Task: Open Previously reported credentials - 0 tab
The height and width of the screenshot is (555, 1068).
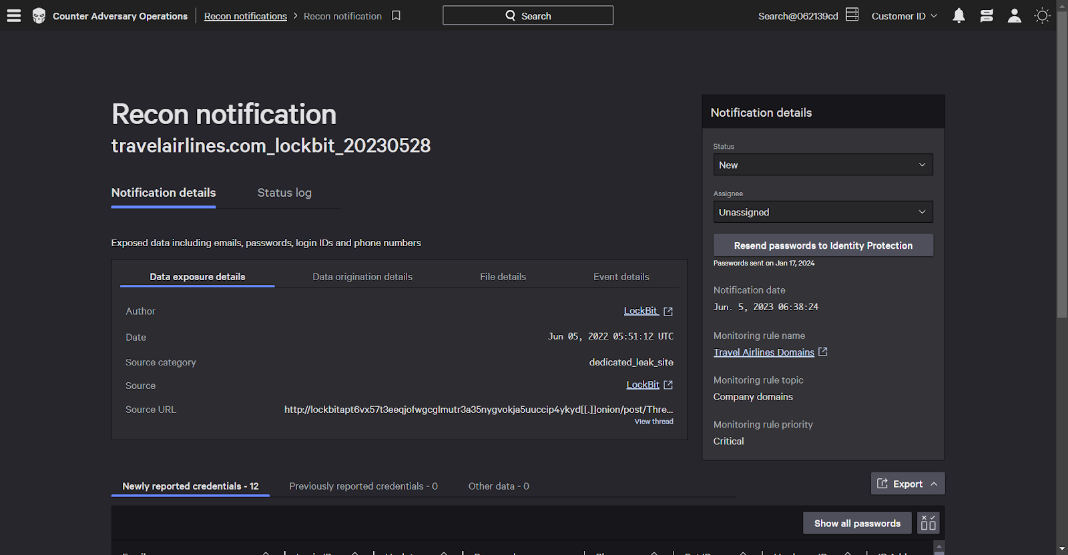Action: pos(363,486)
